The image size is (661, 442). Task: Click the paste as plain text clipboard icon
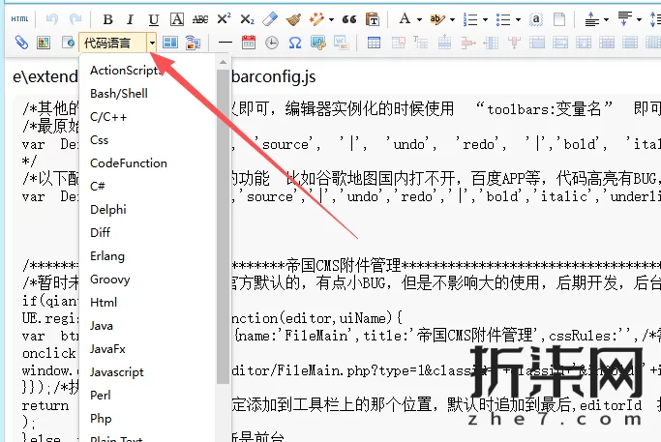tap(373, 19)
